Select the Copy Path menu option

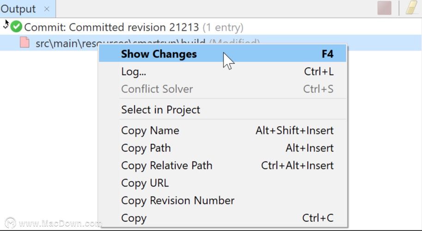(x=146, y=148)
